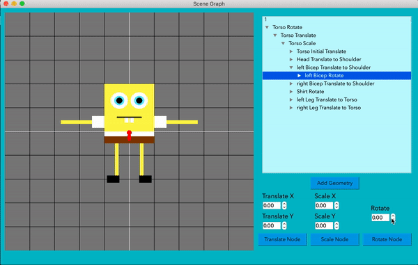Click the Scale Y stepper arrows
The width and height of the screenshot is (418, 265).
tap(336, 225)
